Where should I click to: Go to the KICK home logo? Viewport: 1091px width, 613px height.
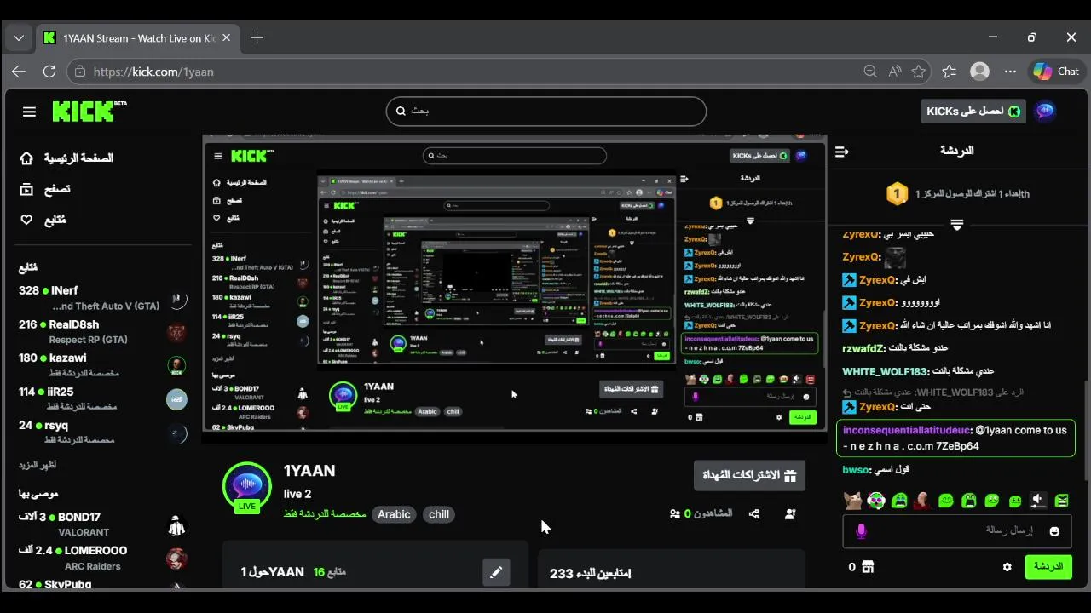tap(89, 111)
